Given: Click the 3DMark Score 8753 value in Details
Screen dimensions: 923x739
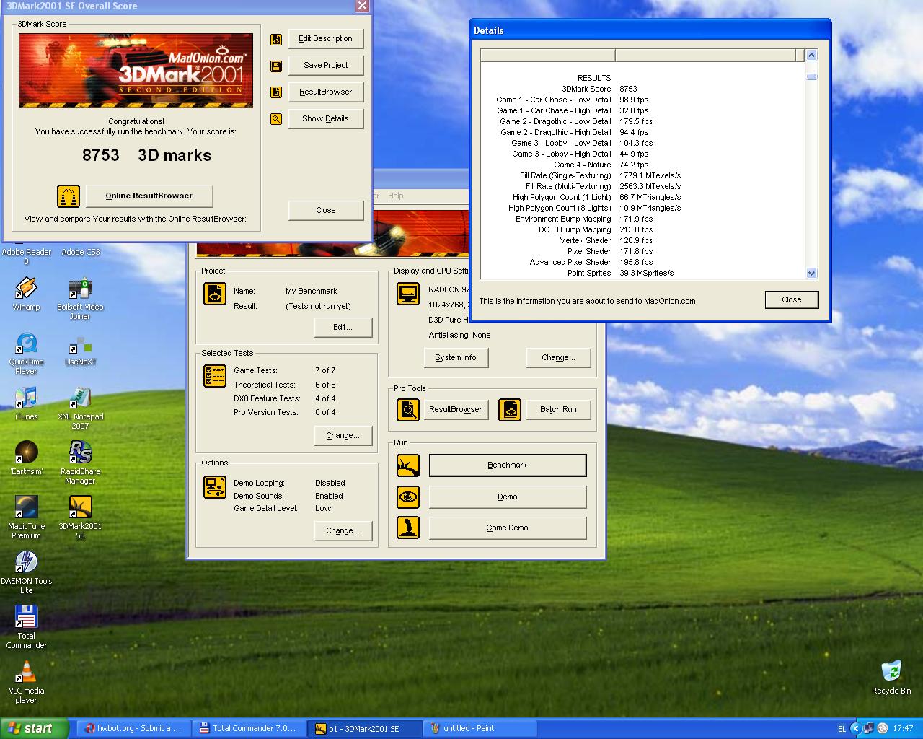Looking at the screenshot, I should pyautogui.click(x=628, y=89).
